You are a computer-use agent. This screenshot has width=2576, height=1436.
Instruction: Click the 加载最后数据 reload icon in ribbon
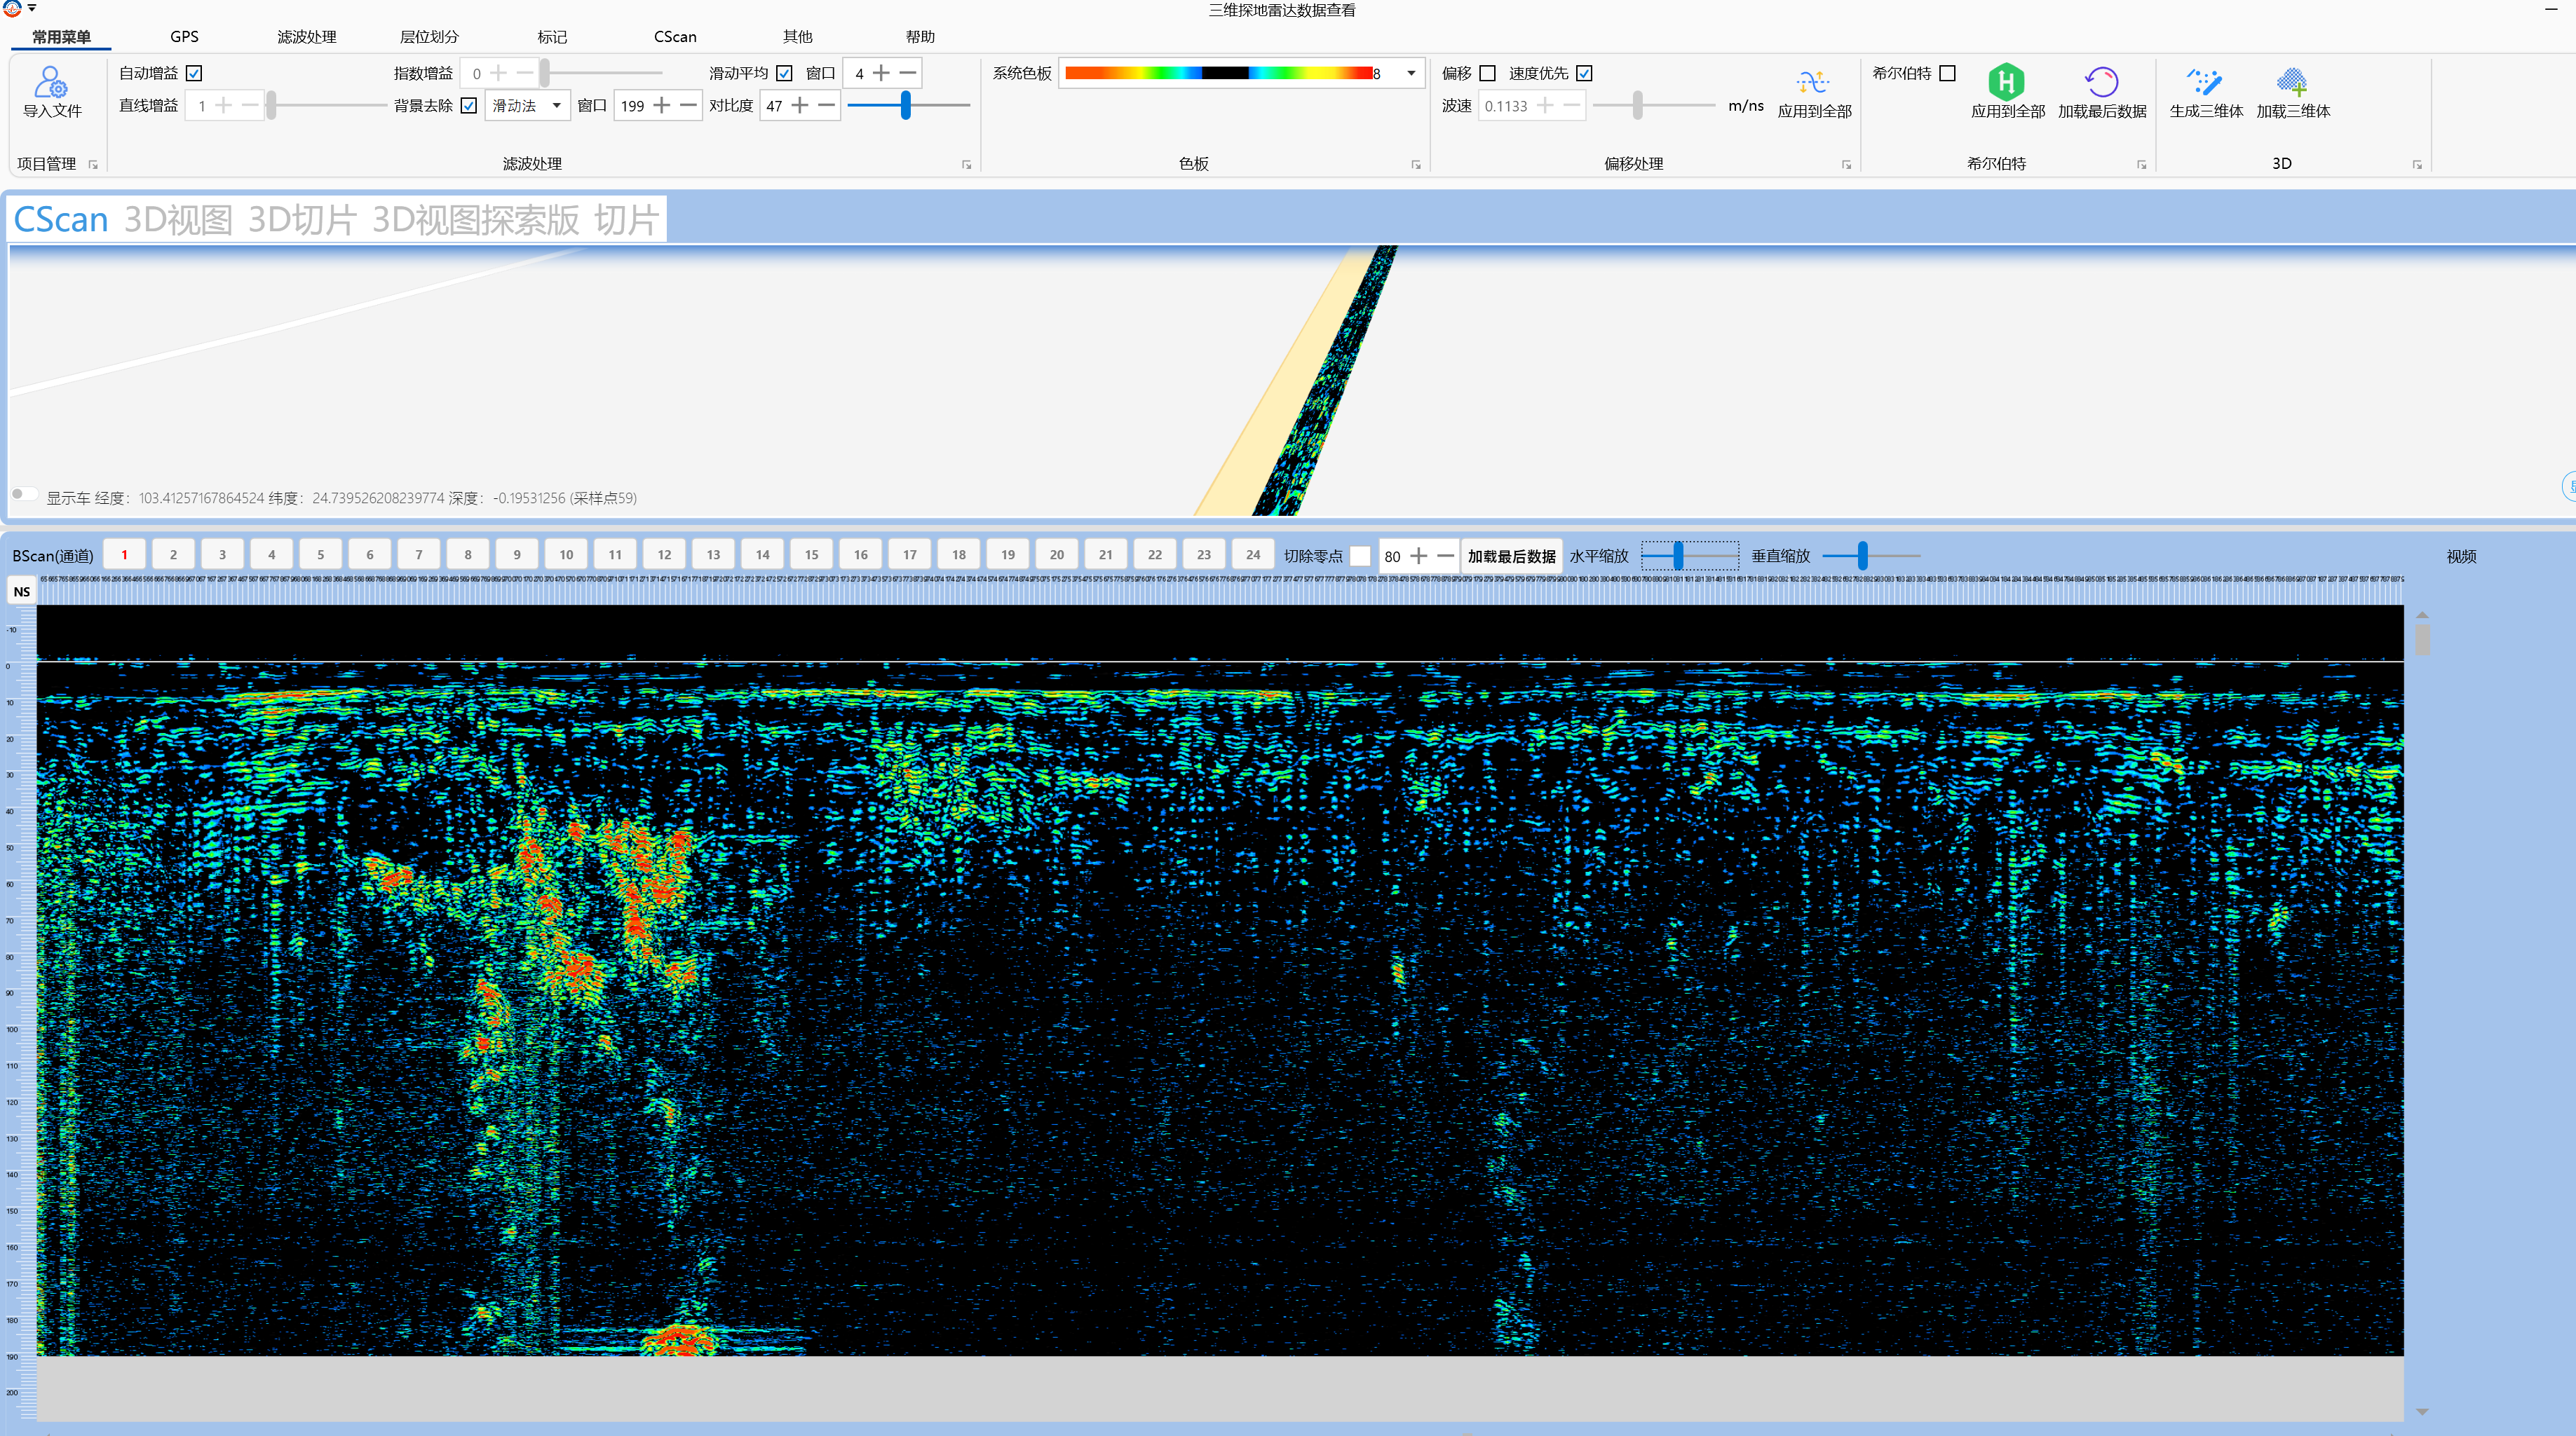click(2101, 83)
